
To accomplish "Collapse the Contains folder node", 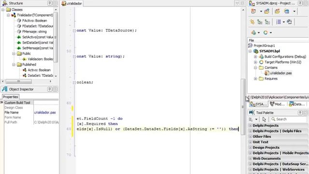I will point(255,68).
